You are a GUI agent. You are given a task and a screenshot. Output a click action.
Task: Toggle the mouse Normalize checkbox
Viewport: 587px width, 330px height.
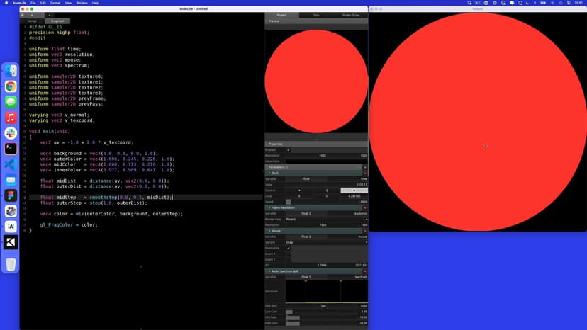[x=289, y=249]
